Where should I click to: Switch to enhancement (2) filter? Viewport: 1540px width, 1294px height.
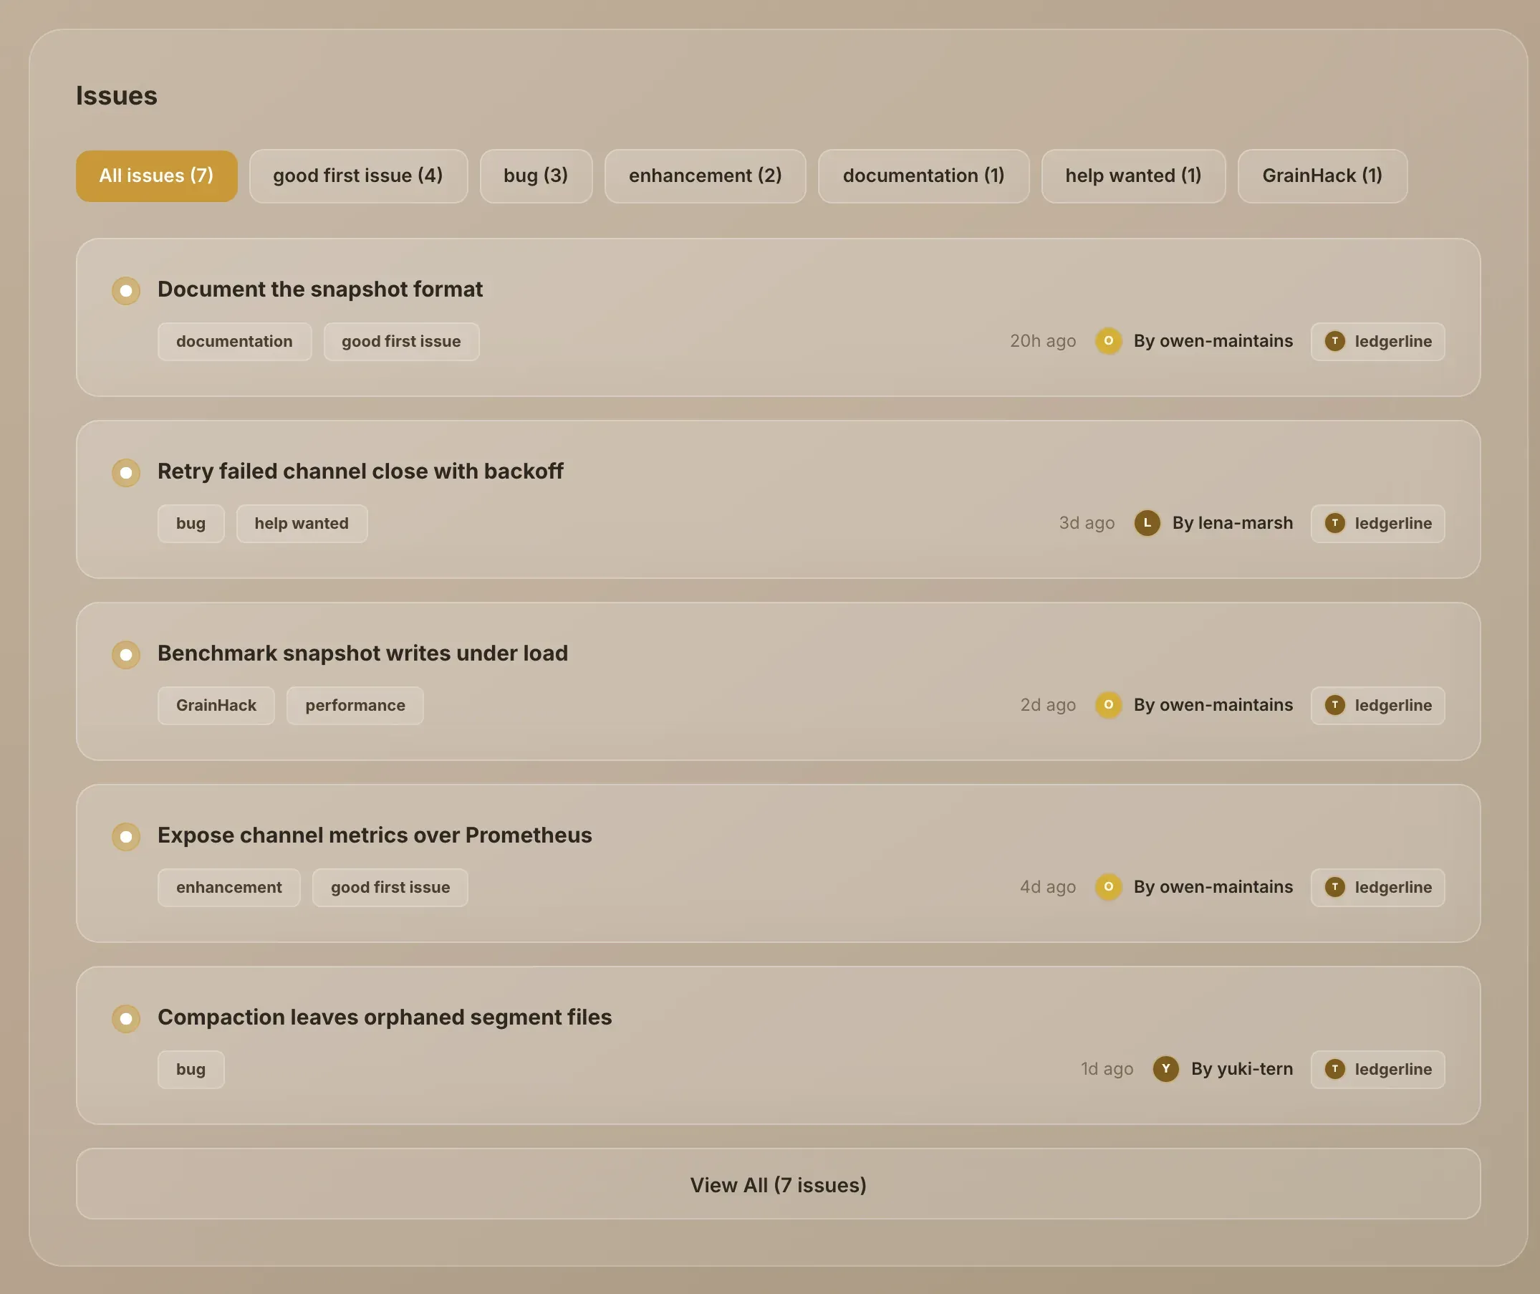[705, 176]
